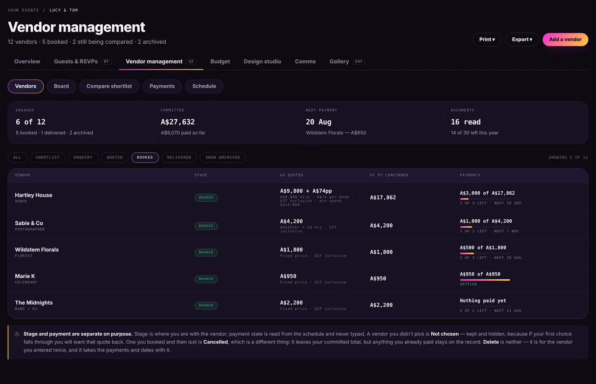Click the BOOKED stage badge for The Midnights
596x384 pixels.
coord(206,305)
